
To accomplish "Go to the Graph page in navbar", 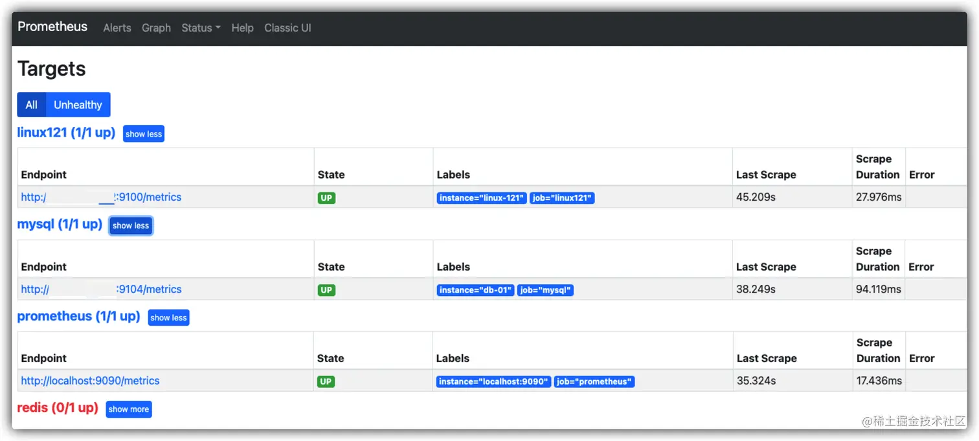I will [x=156, y=28].
